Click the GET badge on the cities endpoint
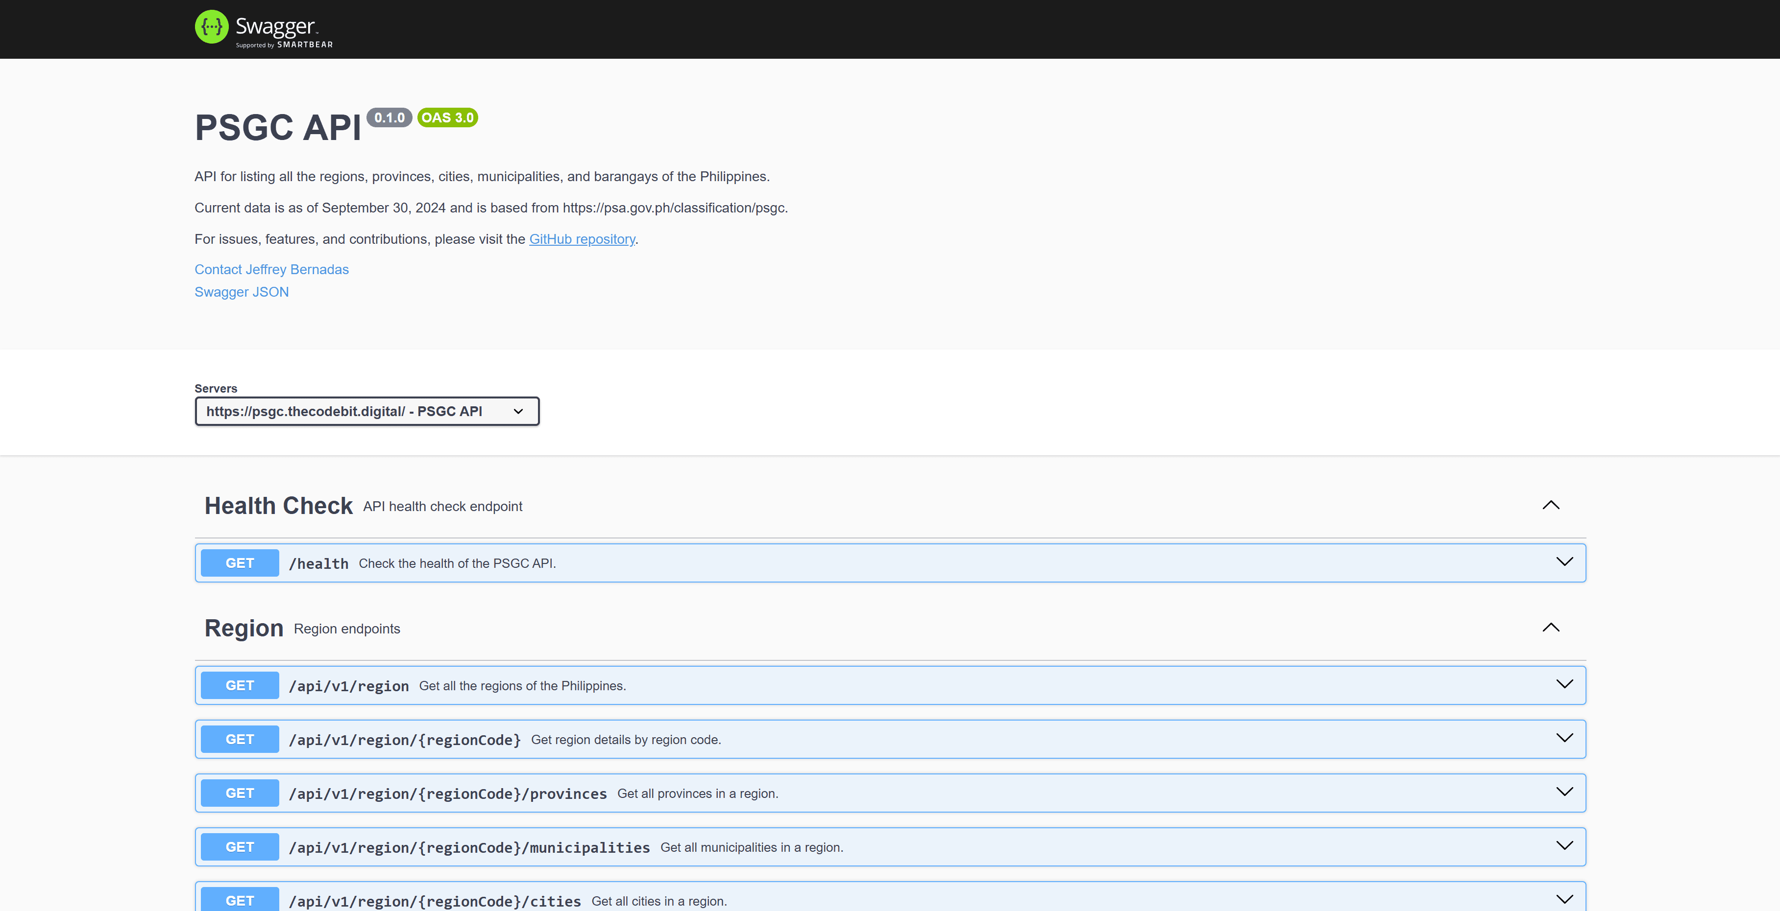Image resolution: width=1780 pixels, height=911 pixels. click(x=239, y=900)
